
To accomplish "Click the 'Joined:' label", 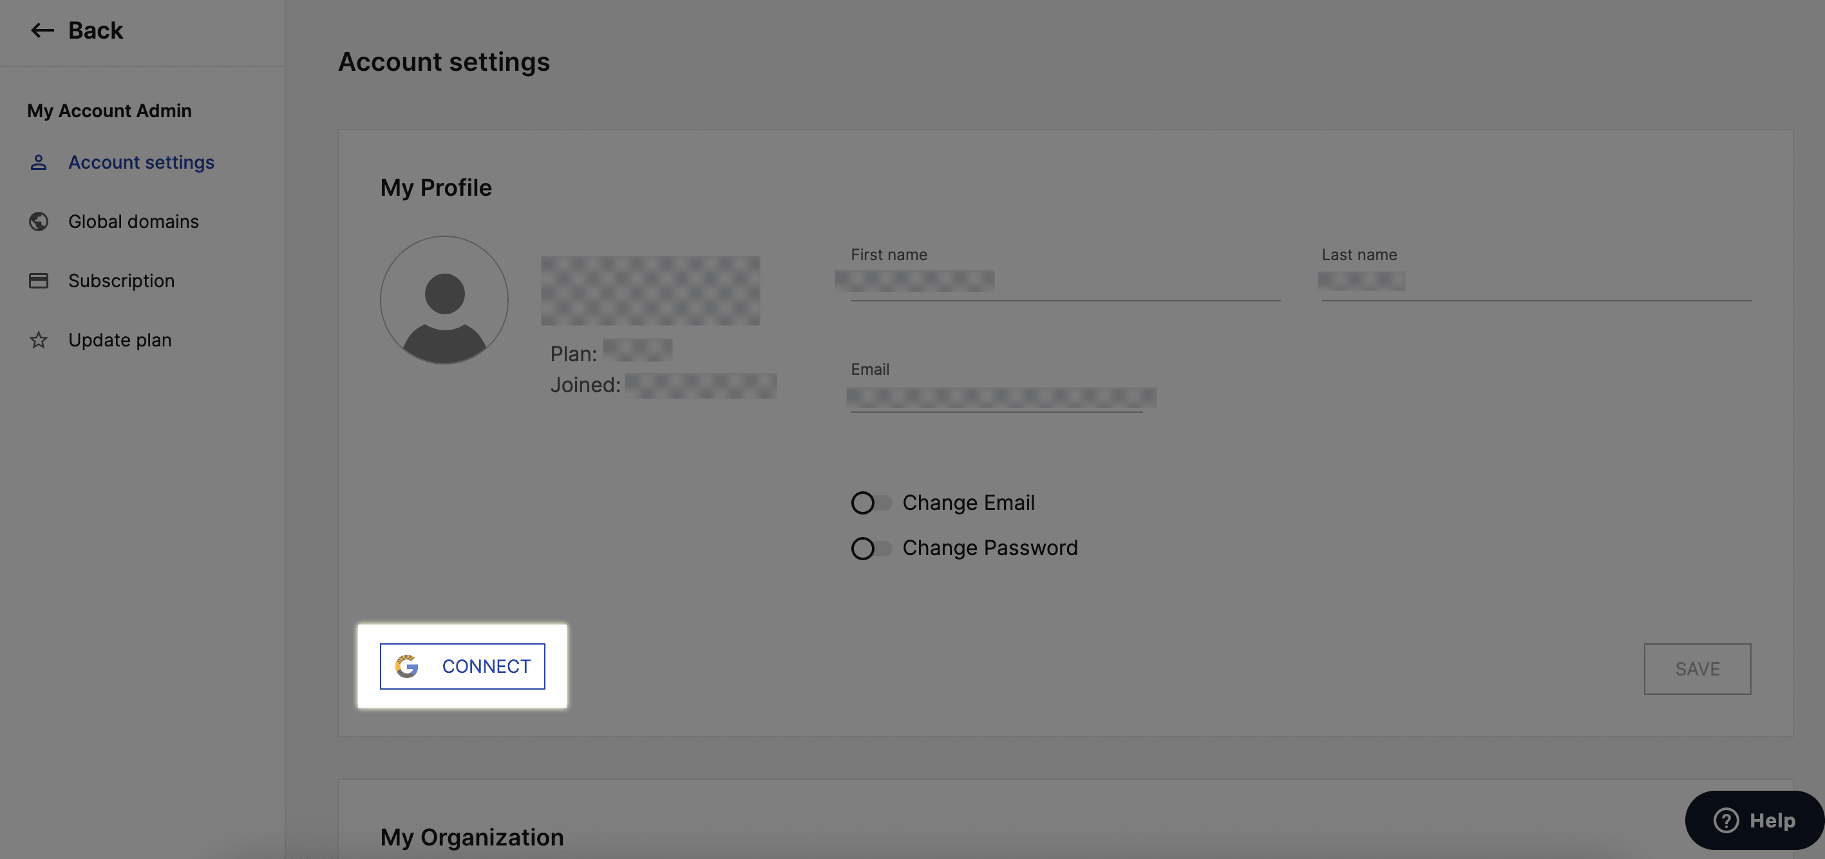I will pos(585,385).
